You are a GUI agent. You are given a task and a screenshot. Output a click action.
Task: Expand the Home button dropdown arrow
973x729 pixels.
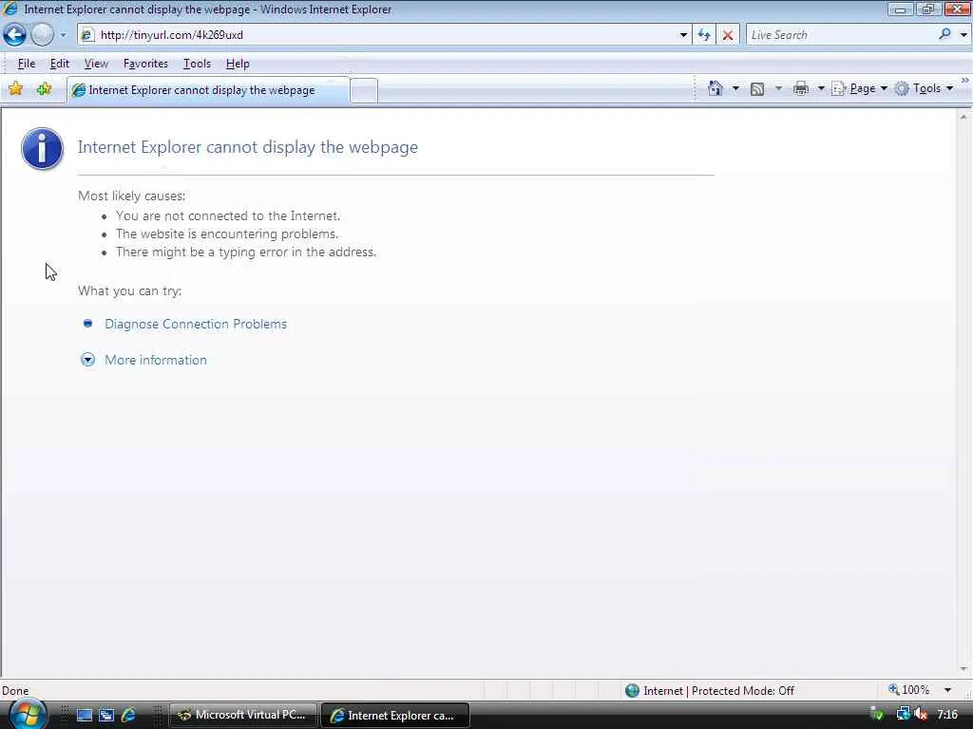pyautogui.click(x=735, y=88)
